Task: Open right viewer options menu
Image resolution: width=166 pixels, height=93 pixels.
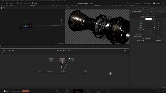Action: pyautogui.click(x=128, y=6)
